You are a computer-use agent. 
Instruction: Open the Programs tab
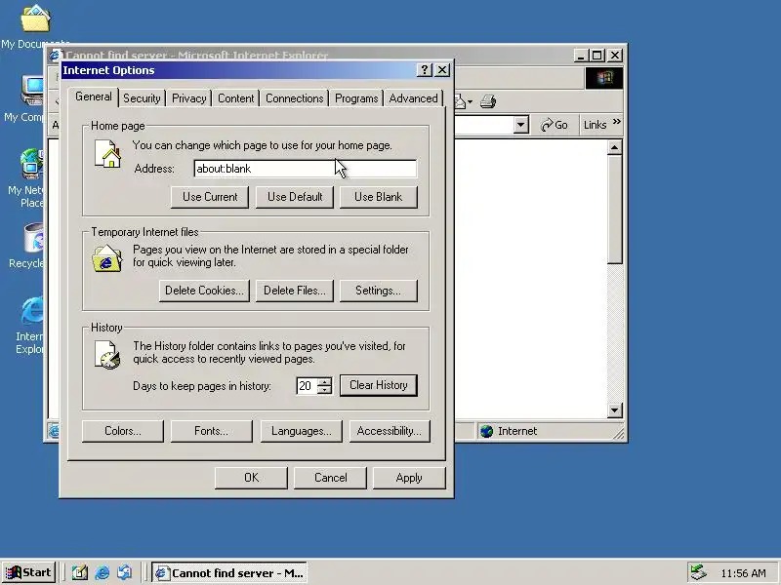(x=356, y=98)
